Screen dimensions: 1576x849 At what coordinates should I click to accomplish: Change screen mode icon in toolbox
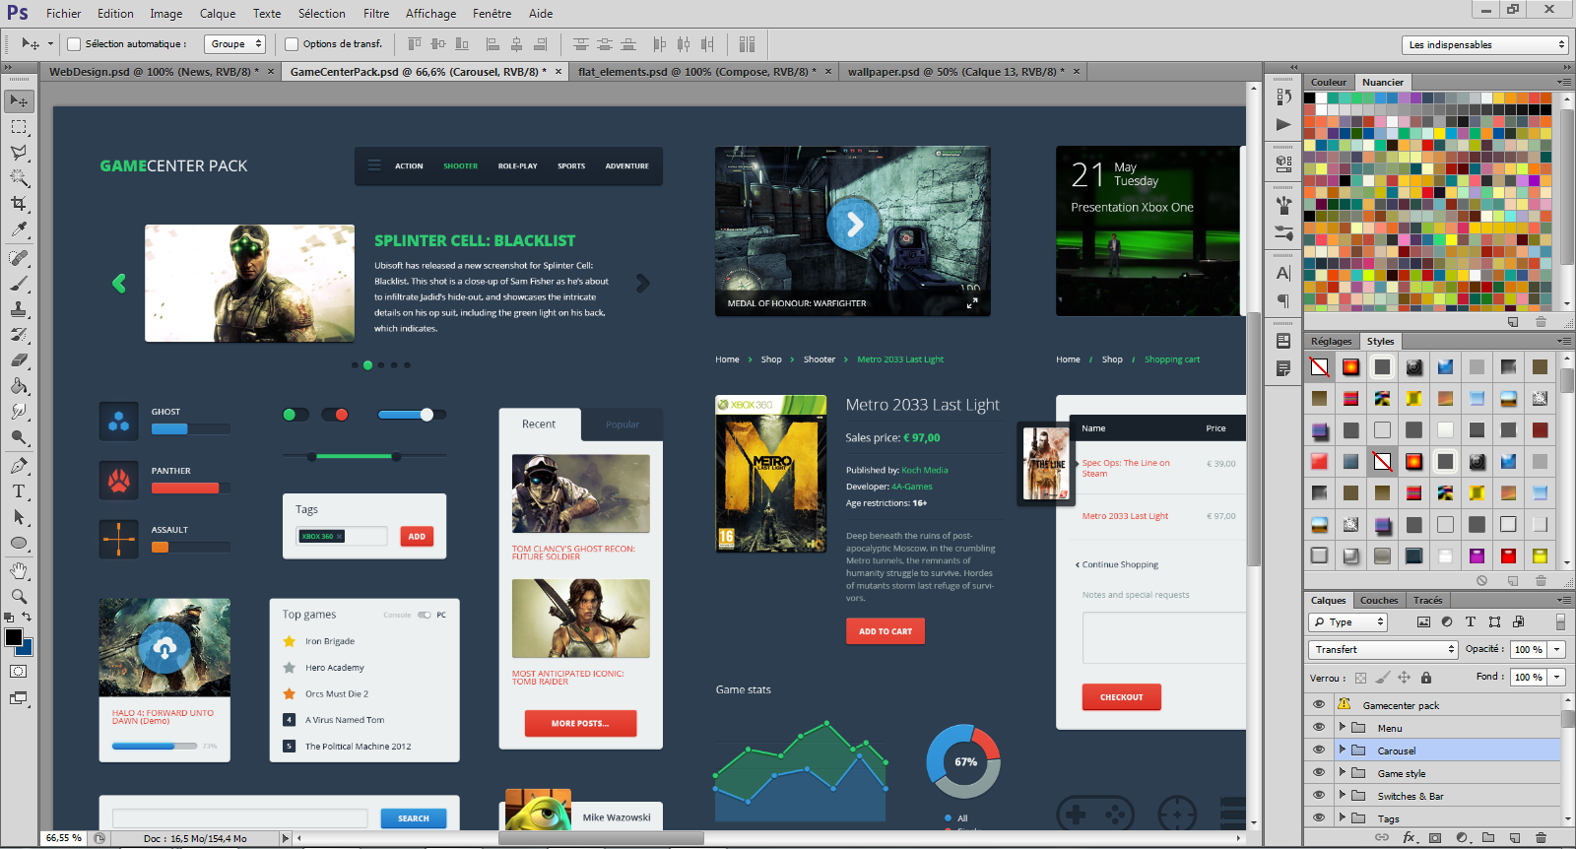click(19, 698)
